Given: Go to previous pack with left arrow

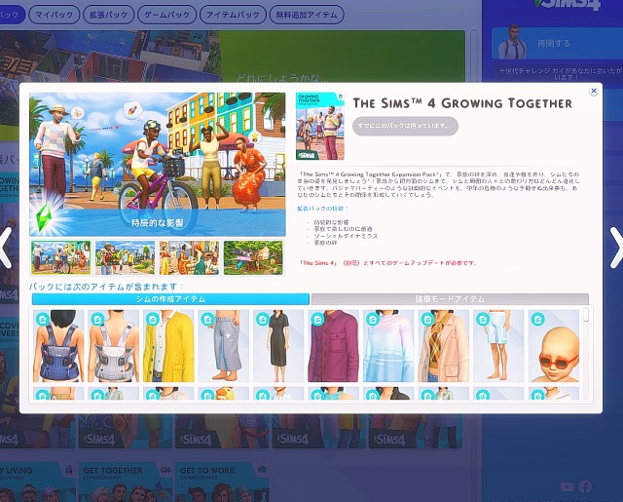Looking at the screenshot, I should pyautogui.click(x=6, y=248).
